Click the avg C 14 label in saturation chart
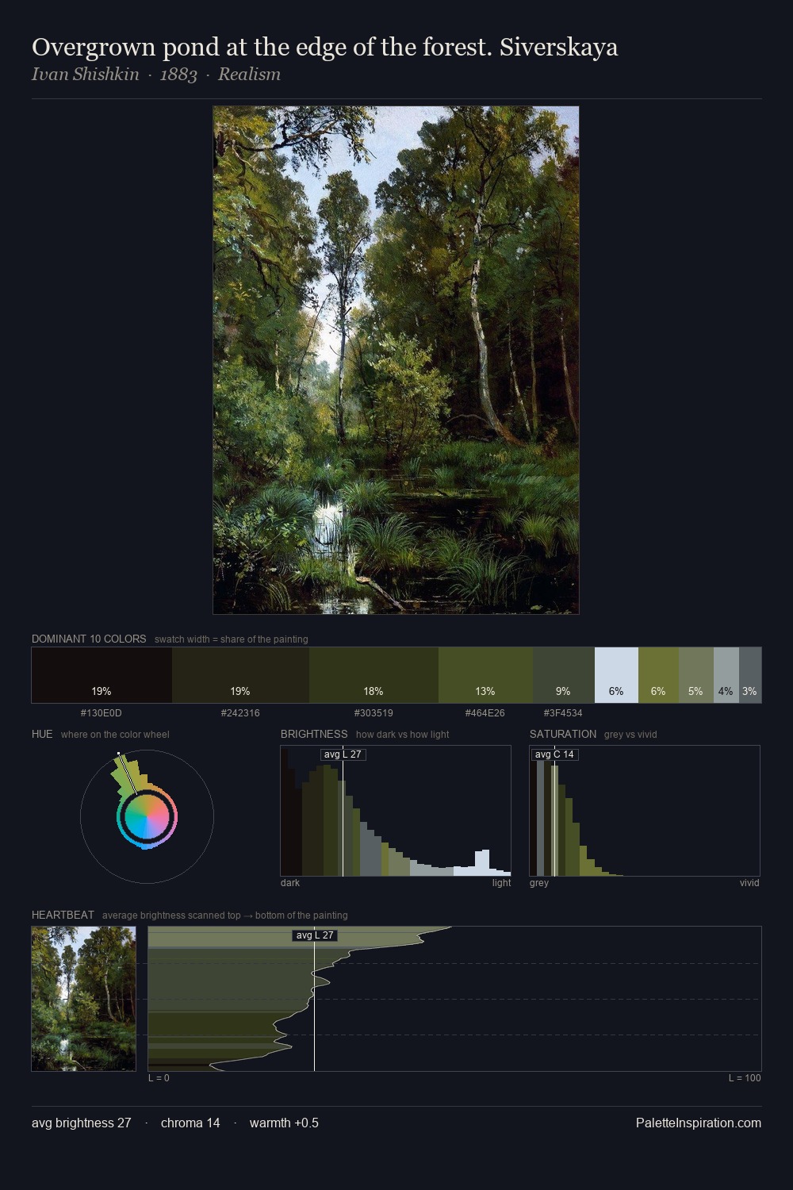Image resolution: width=793 pixels, height=1190 pixels. click(554, 754)
